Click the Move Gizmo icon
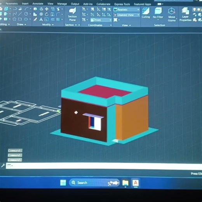202x202 pixels. [x=172, y=14]
